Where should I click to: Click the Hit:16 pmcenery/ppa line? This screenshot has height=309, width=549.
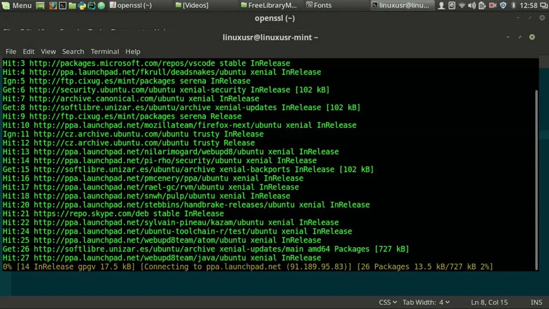click(x=153, y=178)
